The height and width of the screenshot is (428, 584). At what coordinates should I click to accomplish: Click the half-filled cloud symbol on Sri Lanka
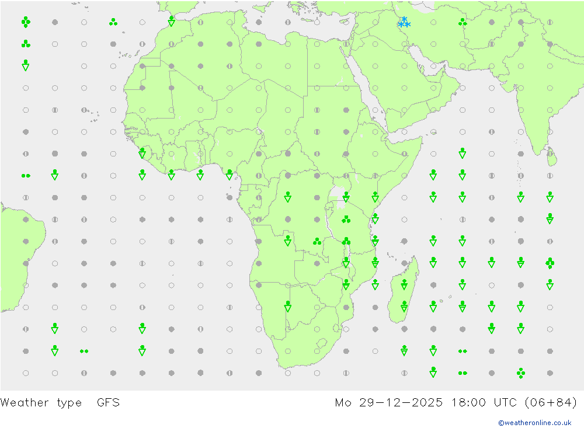coord(550,154)
